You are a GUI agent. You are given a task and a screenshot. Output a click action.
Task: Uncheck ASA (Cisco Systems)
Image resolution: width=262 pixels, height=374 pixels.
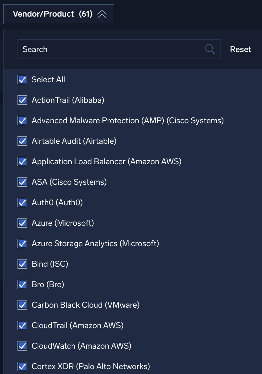click(x=22, y=182)
